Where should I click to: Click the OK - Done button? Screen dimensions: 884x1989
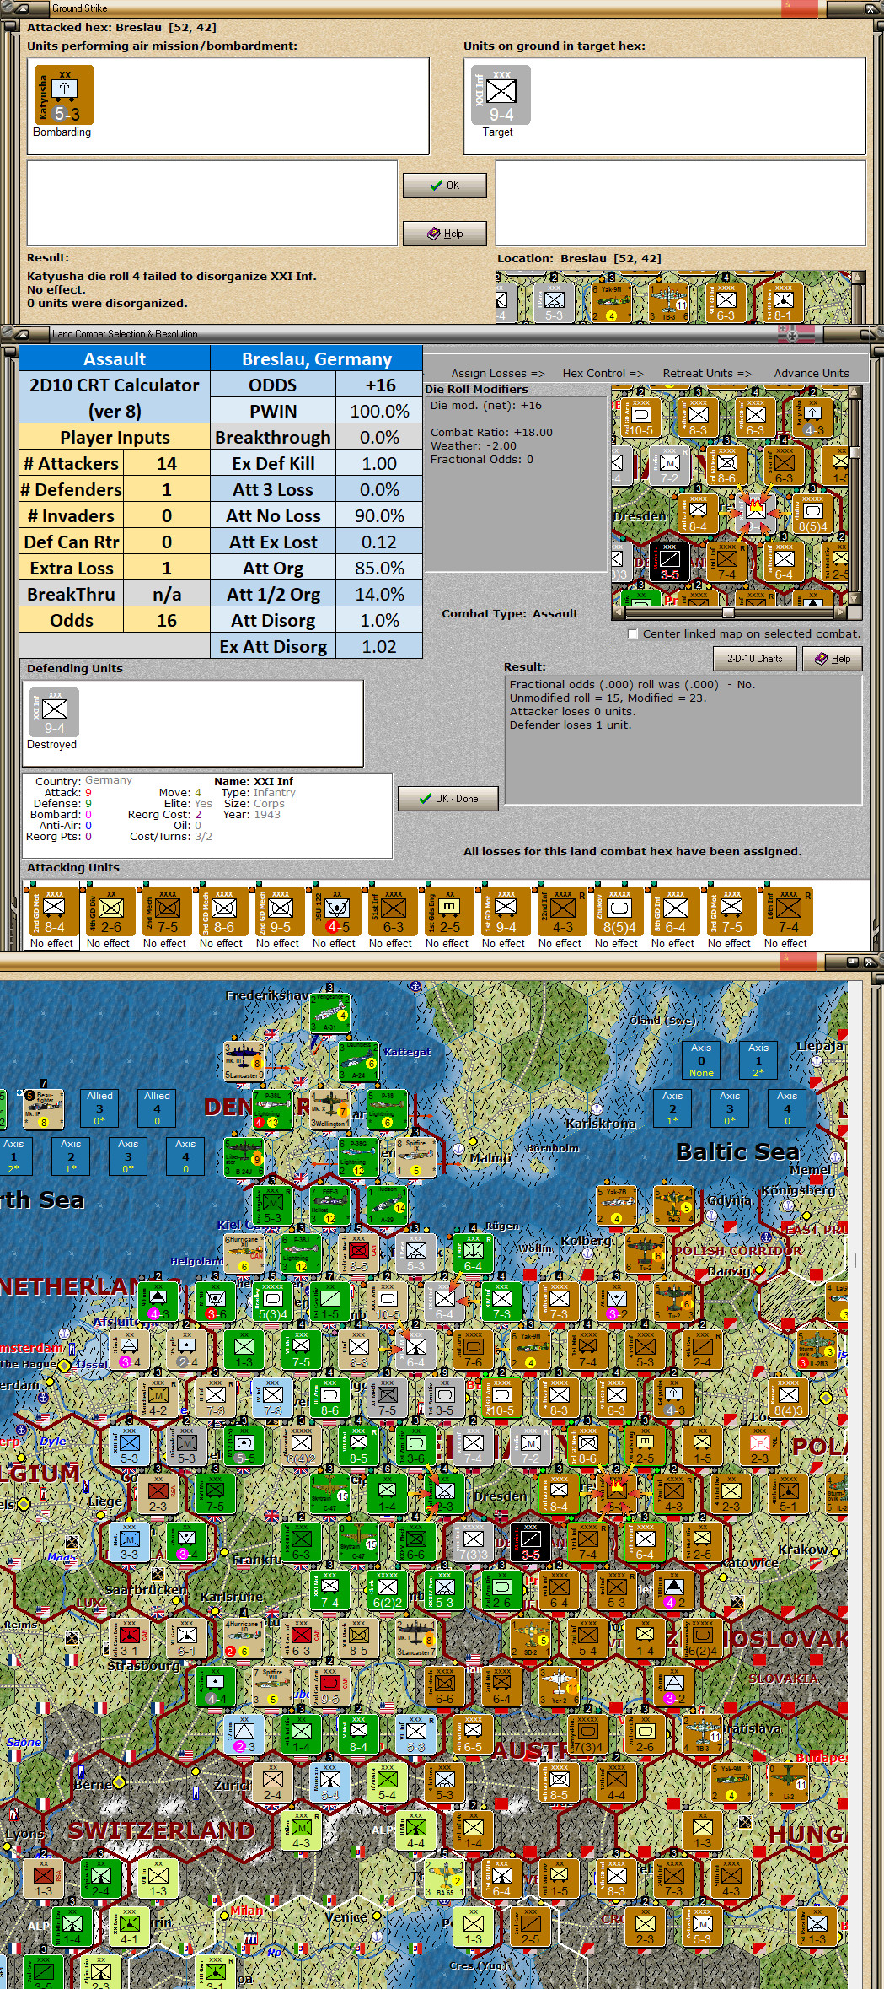(x=448, y=799)
